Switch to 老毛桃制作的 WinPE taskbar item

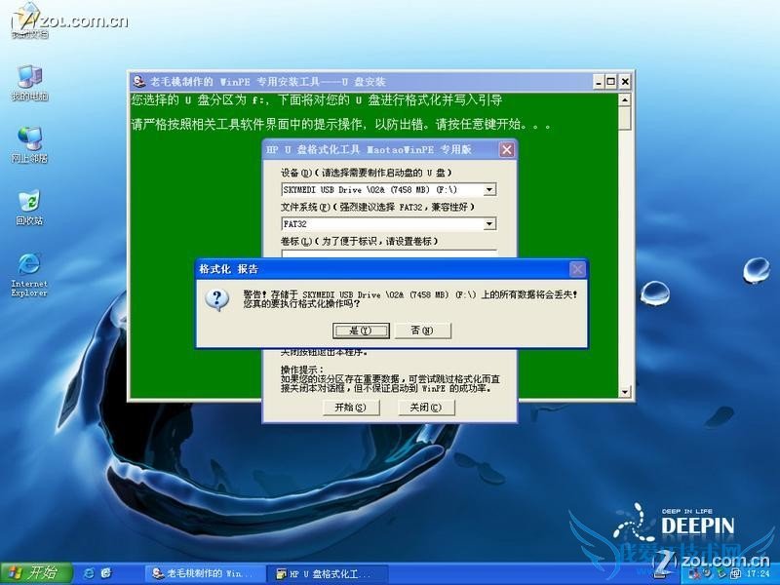click(204, 573)
